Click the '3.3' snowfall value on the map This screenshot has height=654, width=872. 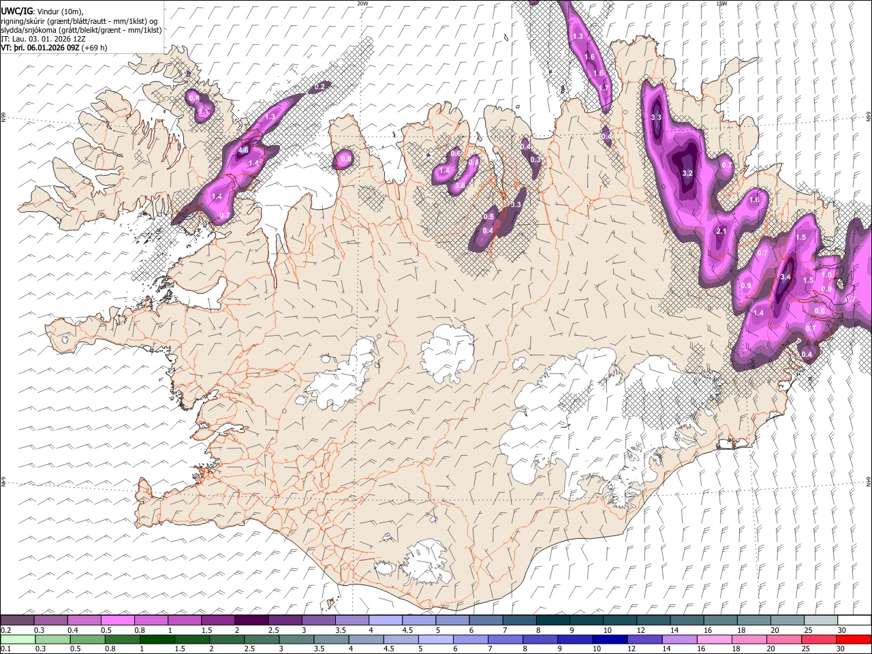point(656,118)
